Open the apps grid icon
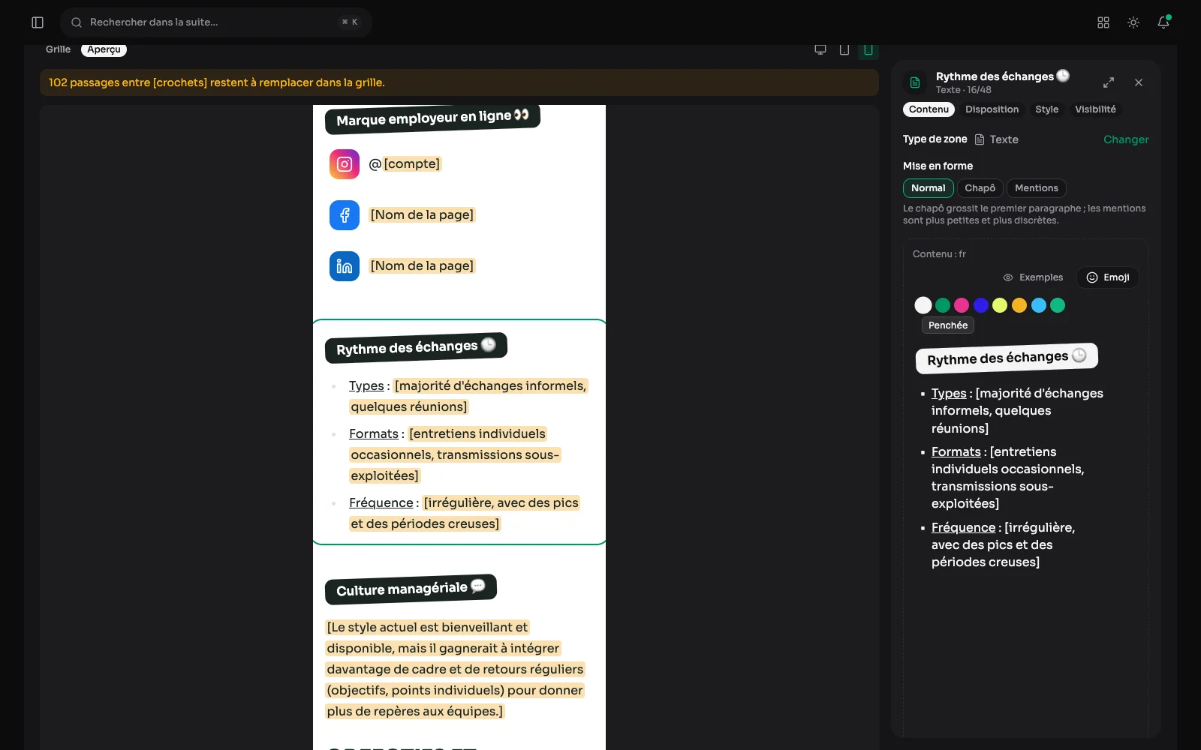 point(1103,22)
